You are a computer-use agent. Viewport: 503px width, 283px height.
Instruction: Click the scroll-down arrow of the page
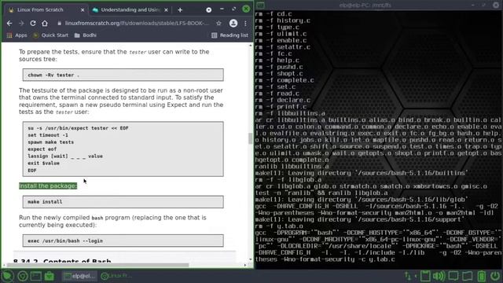coord(250,259)
